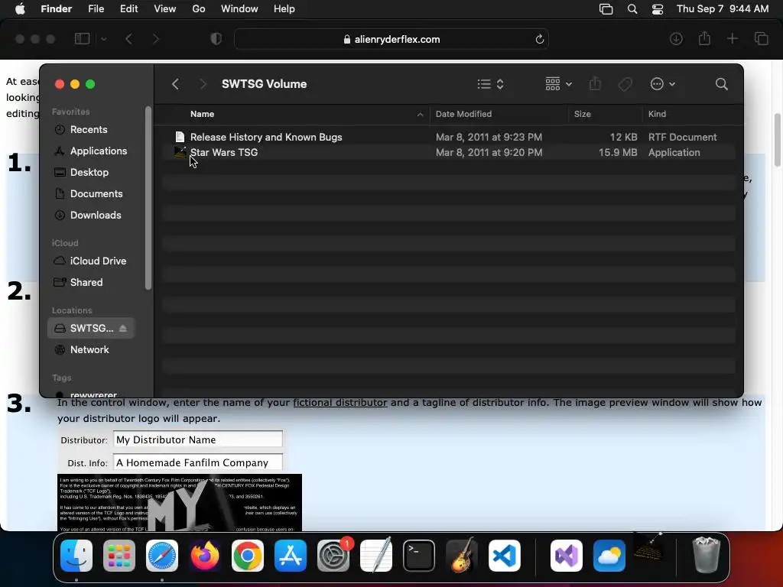This screenshot has height=587, width=783.
Task: Open Spotlight search in menu bar
Action: click(632, 9)
